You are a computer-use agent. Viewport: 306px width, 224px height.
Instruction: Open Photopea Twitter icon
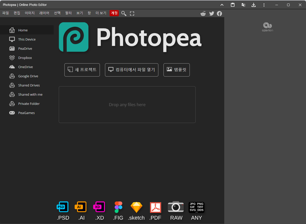[x=211, y=14]
